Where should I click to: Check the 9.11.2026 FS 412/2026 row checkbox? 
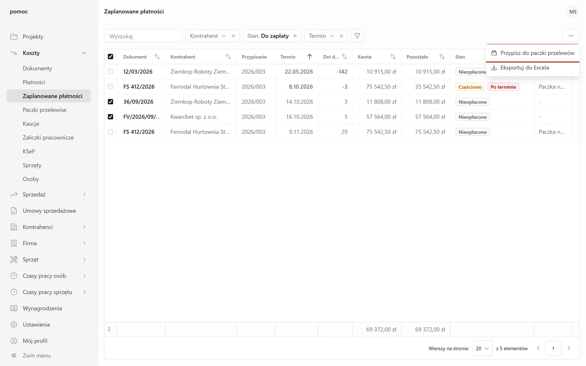click(x=110, y=132)
